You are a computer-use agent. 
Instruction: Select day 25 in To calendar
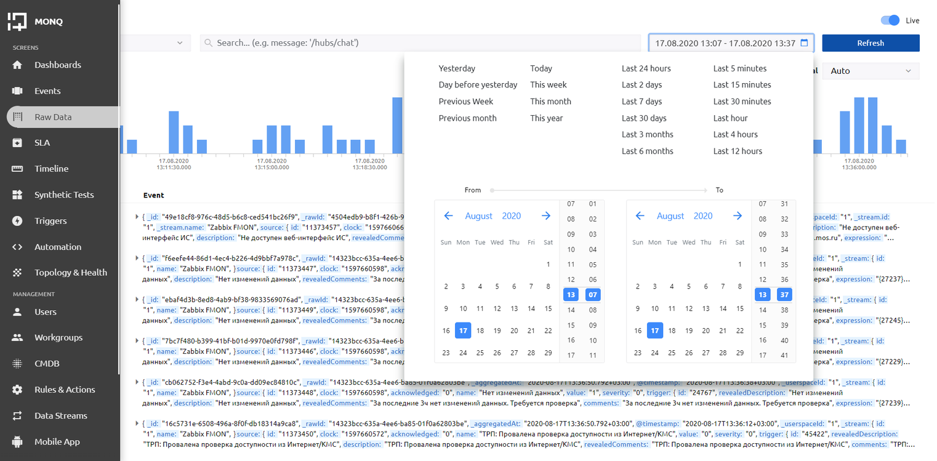coord(672,353)
